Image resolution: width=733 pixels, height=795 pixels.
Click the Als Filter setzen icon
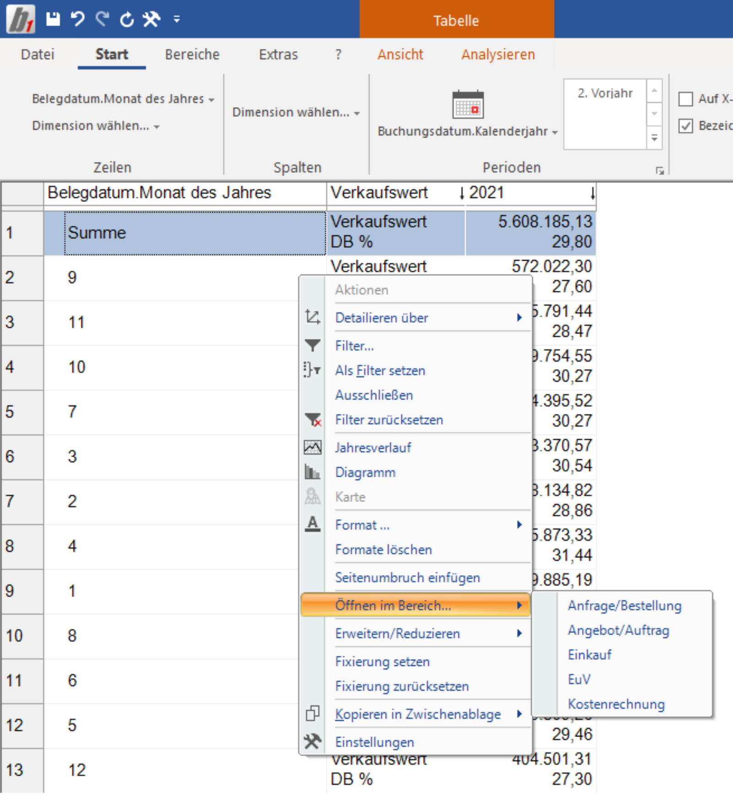pos(313,370)
